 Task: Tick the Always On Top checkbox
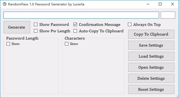coord(129,24)
